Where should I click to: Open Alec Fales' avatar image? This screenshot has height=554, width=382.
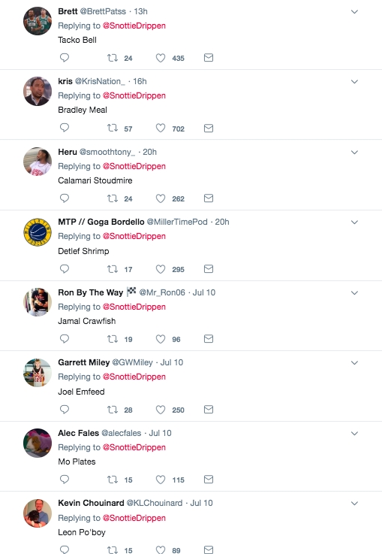point(38,443)
